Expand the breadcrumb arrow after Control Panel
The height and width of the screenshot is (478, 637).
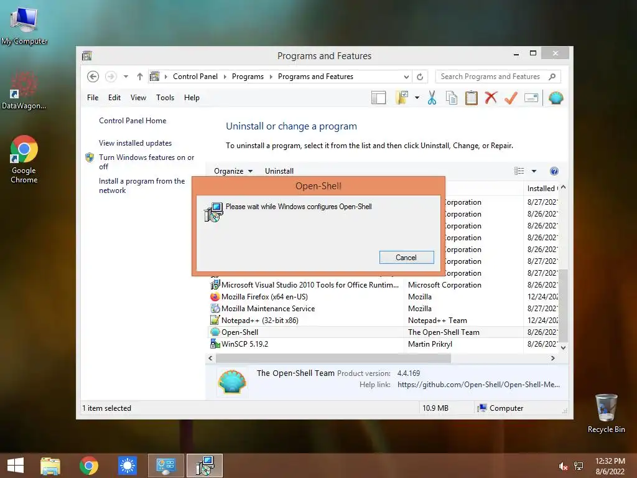pos(225,77)
